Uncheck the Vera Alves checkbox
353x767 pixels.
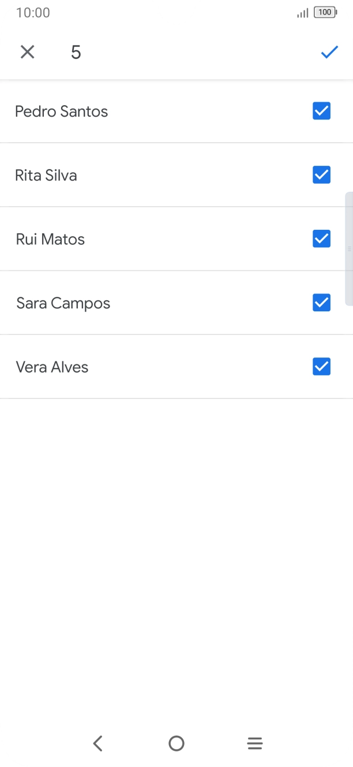(x=321, y=366)
